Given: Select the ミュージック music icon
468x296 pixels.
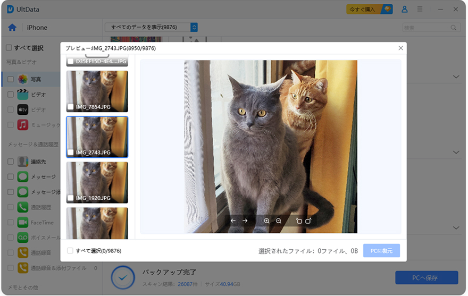Looking at the screenshot, I should tap(23, 125).
